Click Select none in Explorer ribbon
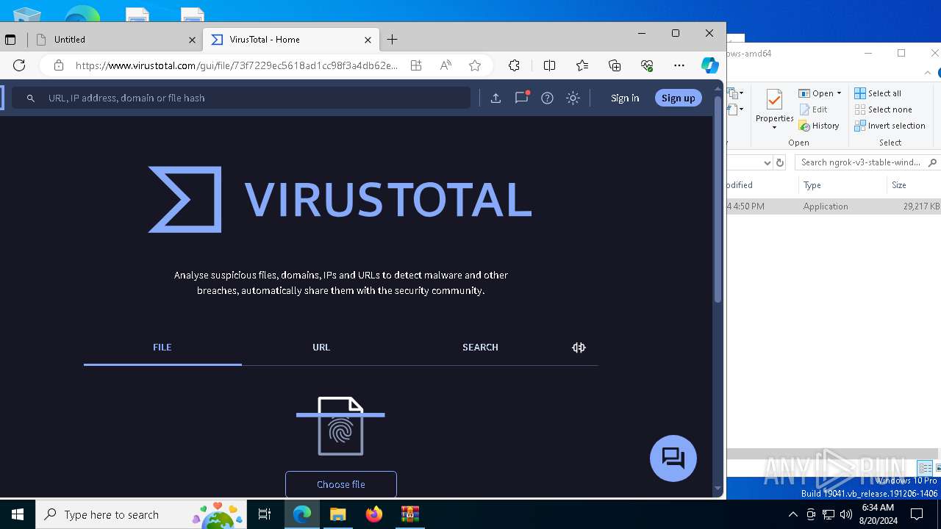Image resolution: width=941 pixels, height=529 pixels. 883,109
